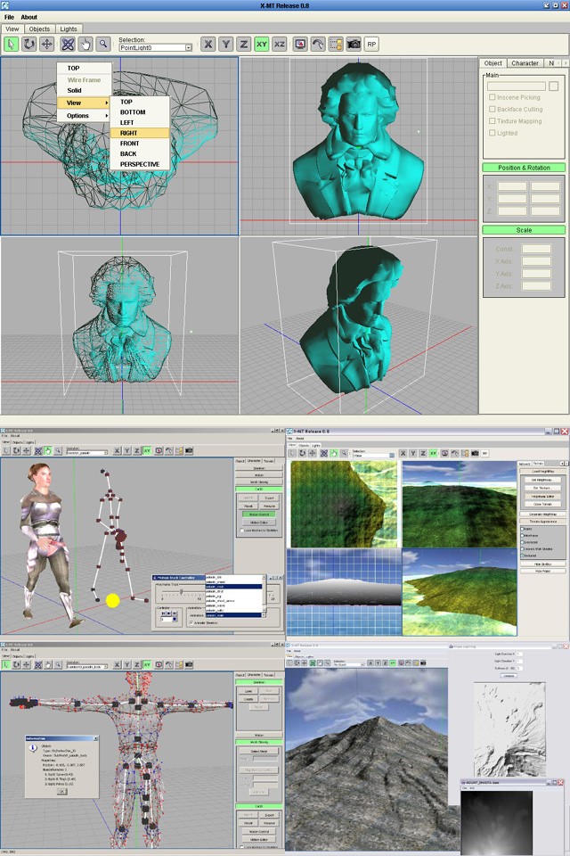The image size is (570, 856).
Task: Select Wireframe radio button in terrain window
Action: [522, 536]
